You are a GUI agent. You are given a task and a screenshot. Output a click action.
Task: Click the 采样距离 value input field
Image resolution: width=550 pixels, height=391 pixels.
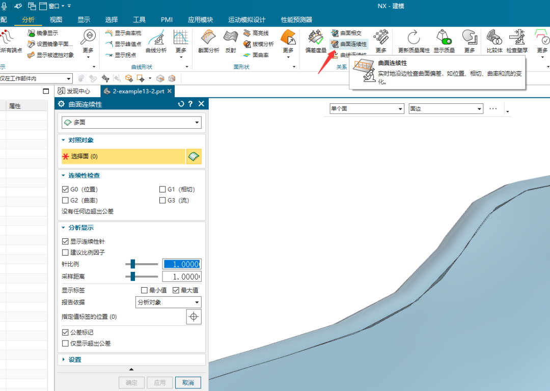pos(181,276)
